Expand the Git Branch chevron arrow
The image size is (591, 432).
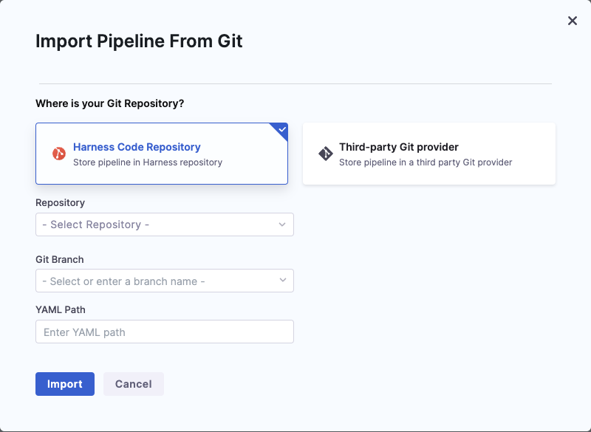coord(282,281)
